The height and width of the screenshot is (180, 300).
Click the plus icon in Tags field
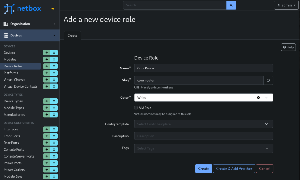(x=267, y=148)
